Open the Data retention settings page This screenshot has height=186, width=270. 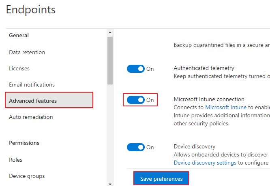pos(27,52)
